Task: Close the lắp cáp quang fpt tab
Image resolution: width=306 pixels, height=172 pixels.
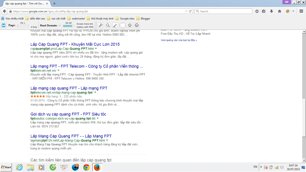Action: (x=47, y=3)
